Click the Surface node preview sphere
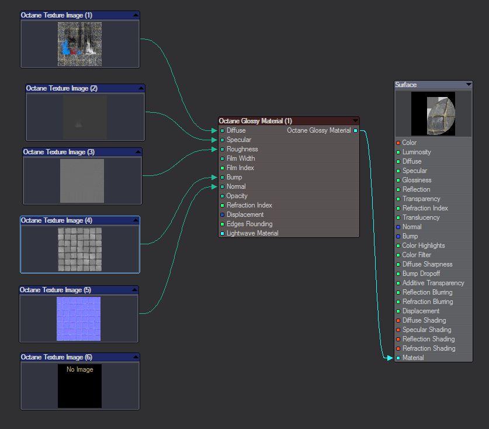Viewport: 489px width, 429px height. click(433, 113)
